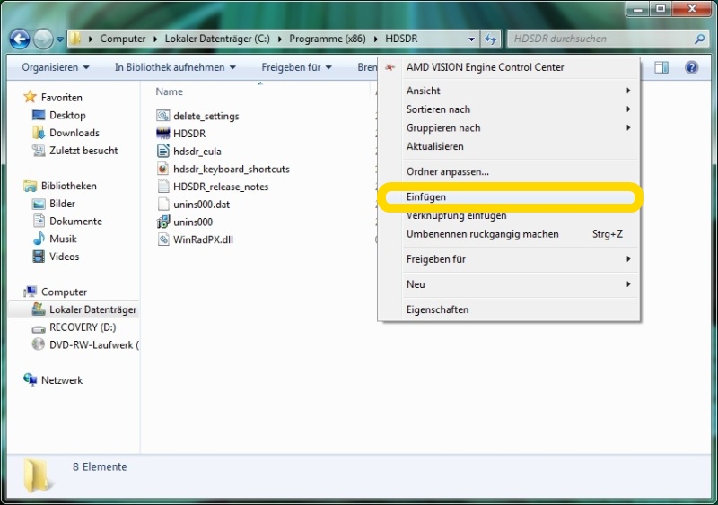The image size is (718, 505).
Task: Click the unins000 uninstaller icon
Action: 163,222
